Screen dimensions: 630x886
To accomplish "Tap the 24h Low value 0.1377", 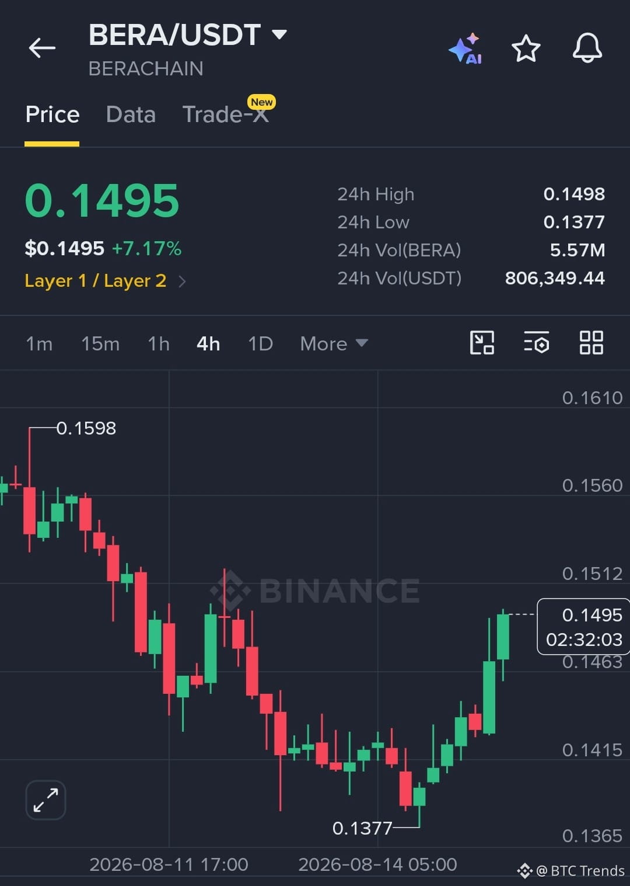I will 574,222.
